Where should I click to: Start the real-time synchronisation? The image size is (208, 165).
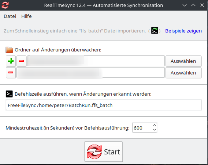click(104, 151)
